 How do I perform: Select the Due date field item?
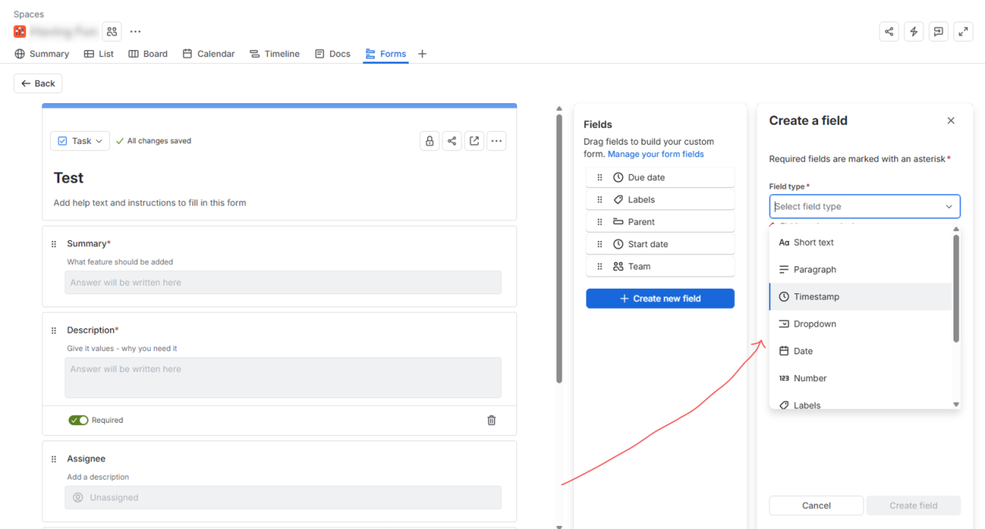tap(660, 178)
